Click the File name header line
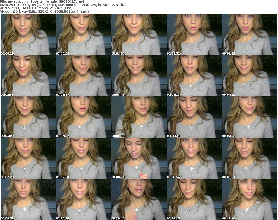This screenshot has width=278, height=220. tap(42, 2)
